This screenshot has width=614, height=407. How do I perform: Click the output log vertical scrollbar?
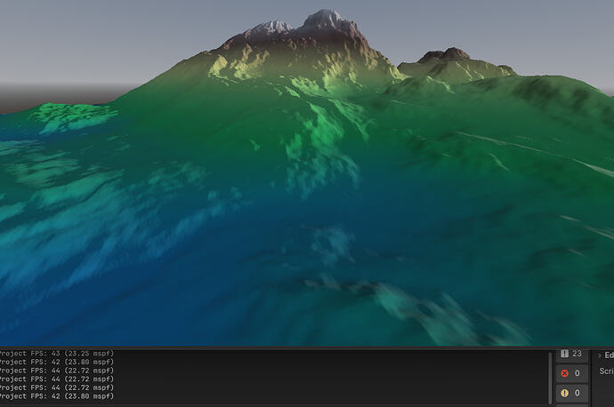[550, 378]
